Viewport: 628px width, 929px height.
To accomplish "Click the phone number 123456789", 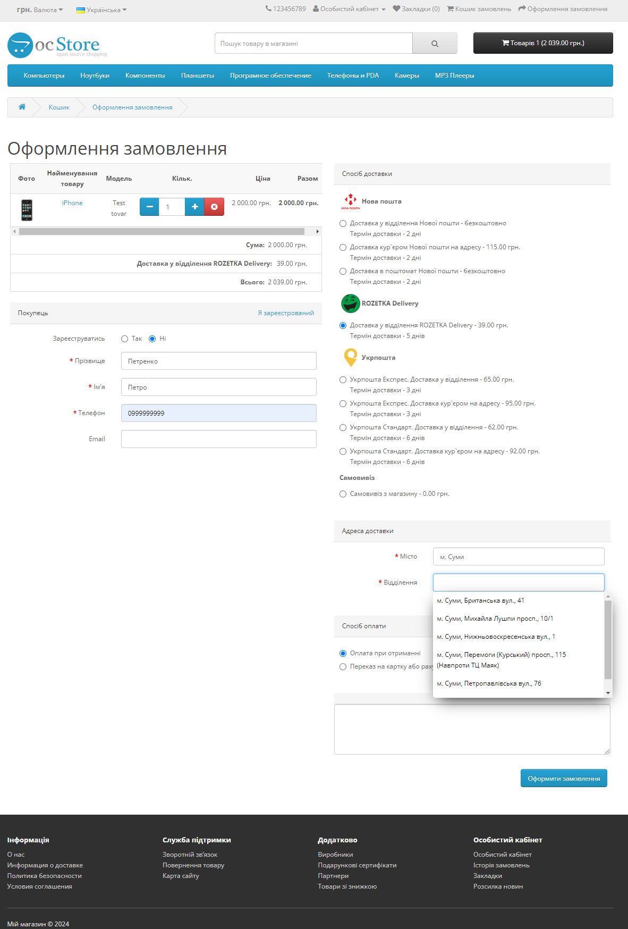I will (286, 9).
